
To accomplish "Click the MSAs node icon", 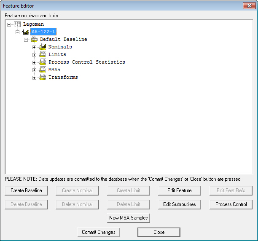I will click(x=43, y=70).
